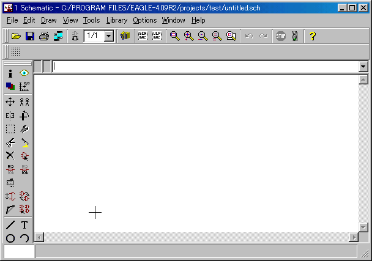This screenshot has height=261, width=372.
Task: Click the Zoom out magnifier
Action: click(203, 36)
